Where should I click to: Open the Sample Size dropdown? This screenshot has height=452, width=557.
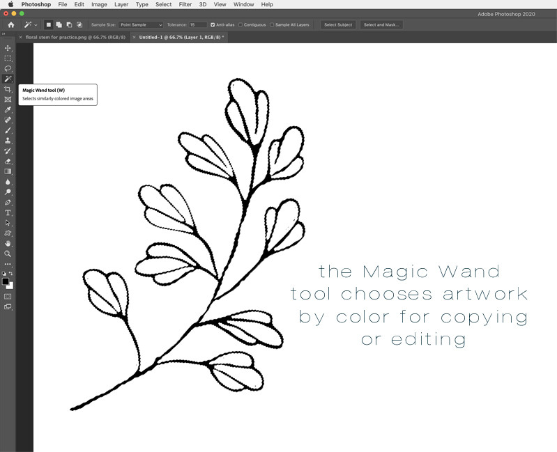140,24
